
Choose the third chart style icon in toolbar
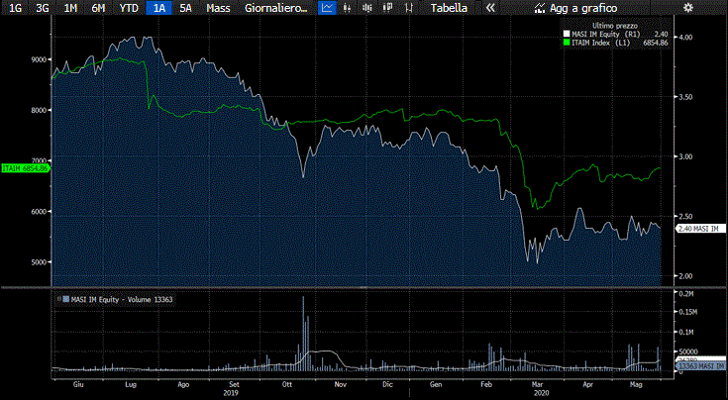tap(367, 7)
